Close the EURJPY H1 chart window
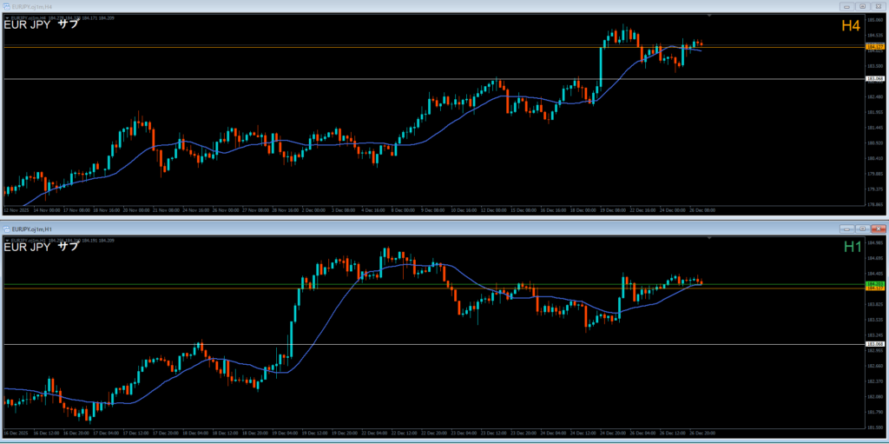The height and width of the screenshot is (444, 889). click(878, 229)
